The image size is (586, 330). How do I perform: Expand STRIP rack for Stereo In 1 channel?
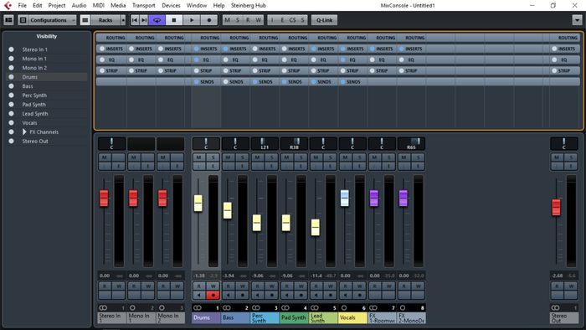click(111, 70)
